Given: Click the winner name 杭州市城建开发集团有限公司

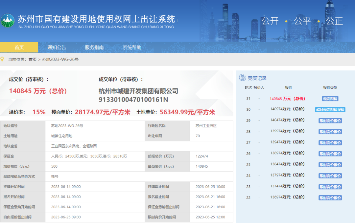Looking at the screenshot, I should [138, 91].
